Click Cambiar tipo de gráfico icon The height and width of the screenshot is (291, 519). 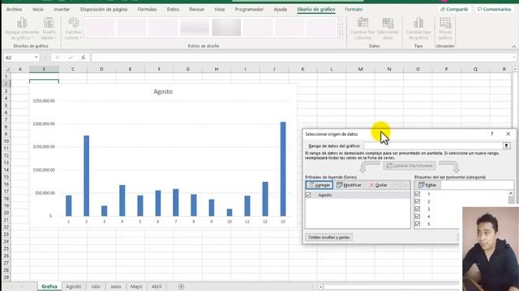click(418, 29)
